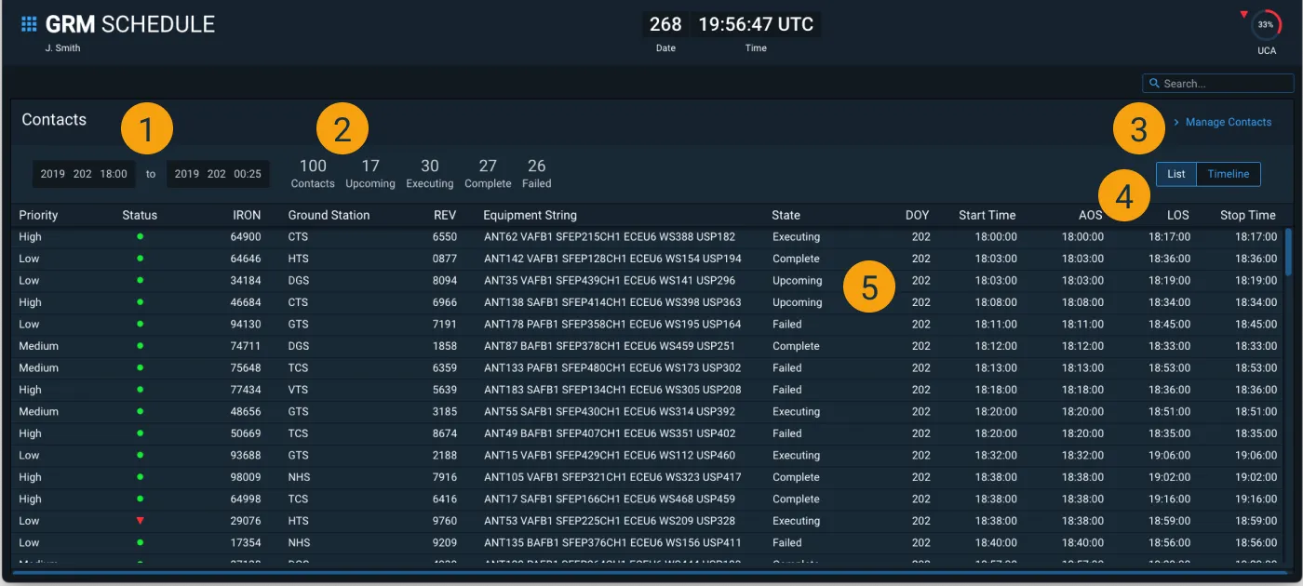The height and width of the screenshot is (586, 1303).
Task: Click the search magnifier icon
Action: pos(1154,83)
